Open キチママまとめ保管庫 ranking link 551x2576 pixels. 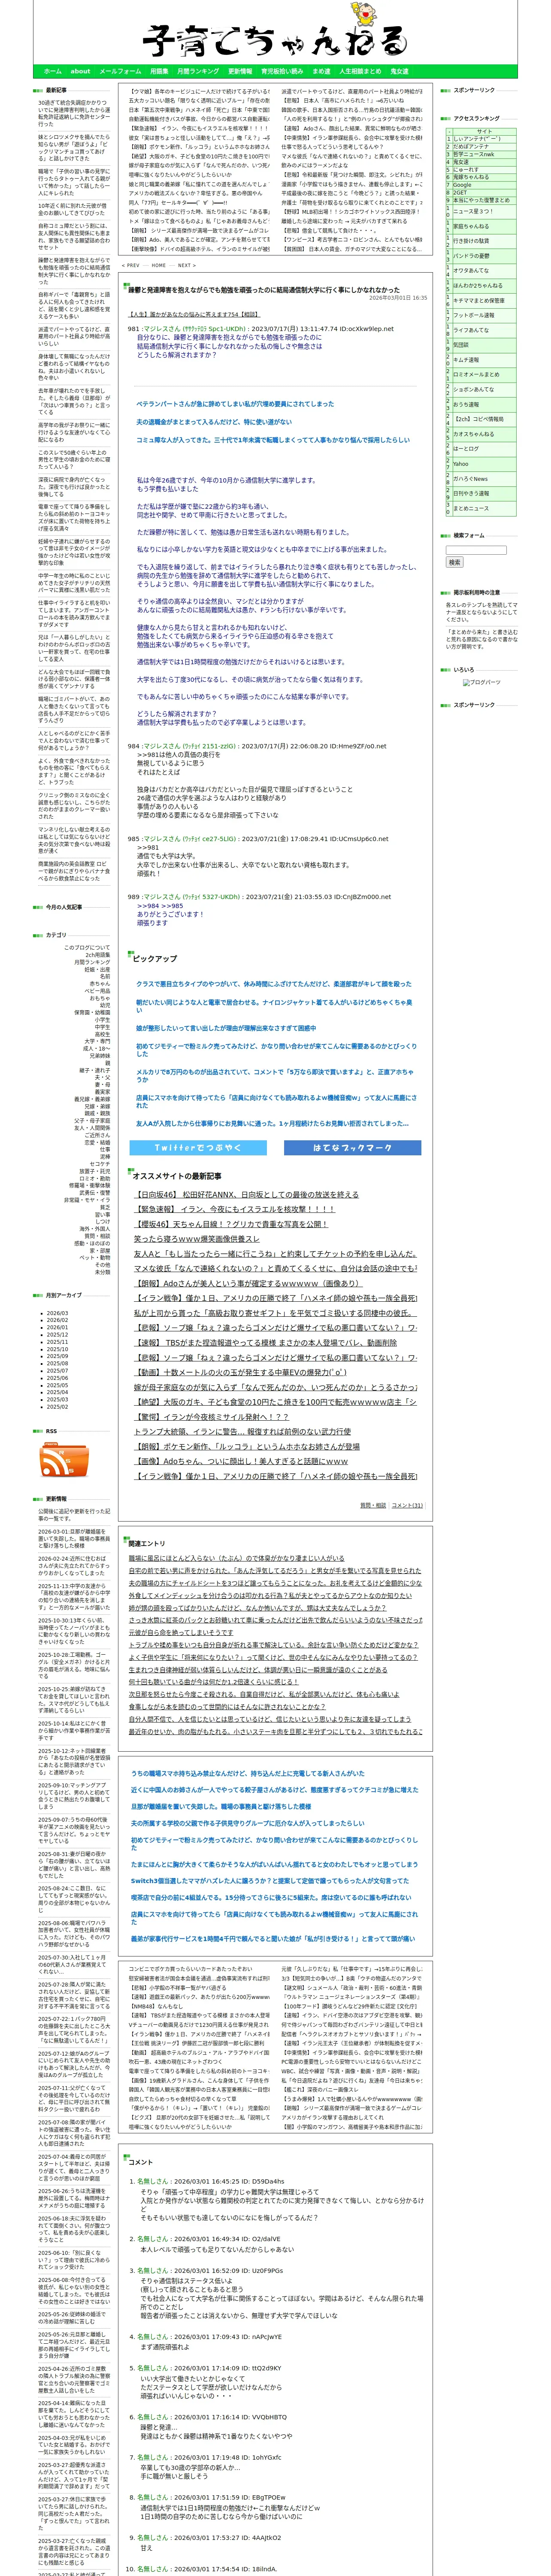click(x=479, y=300)
